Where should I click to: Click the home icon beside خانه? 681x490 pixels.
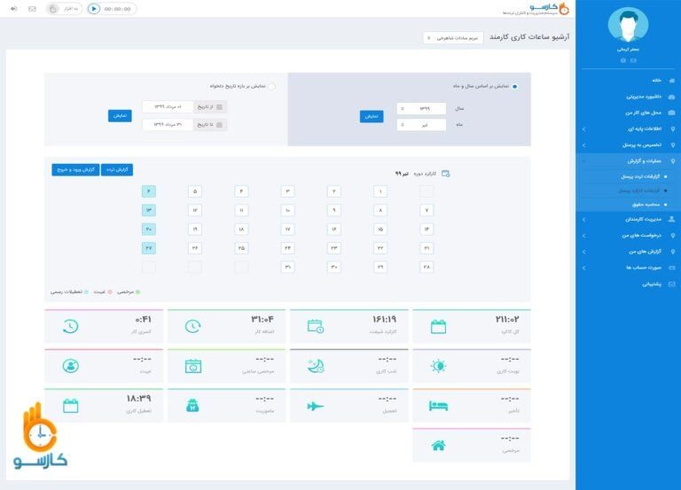coord(672,81)
